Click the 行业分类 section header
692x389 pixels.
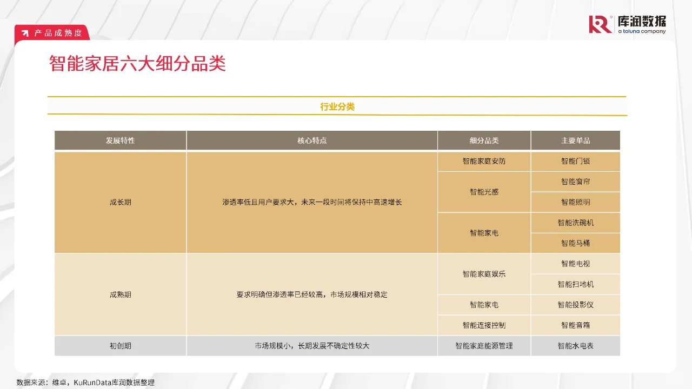coord(337,106)
